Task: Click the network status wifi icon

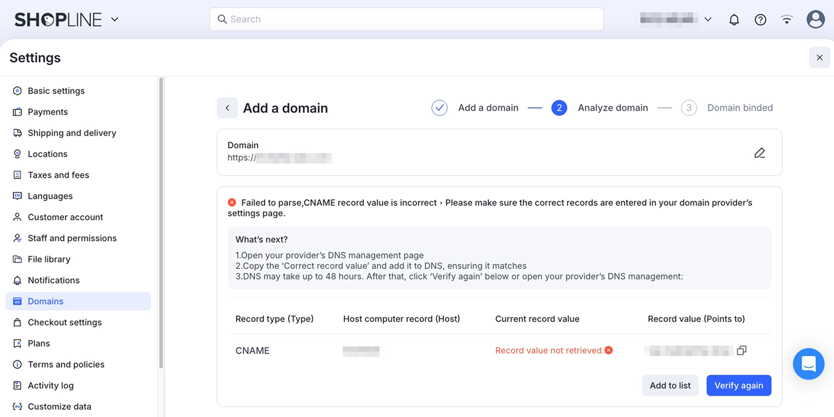Action: click(787, 20)
